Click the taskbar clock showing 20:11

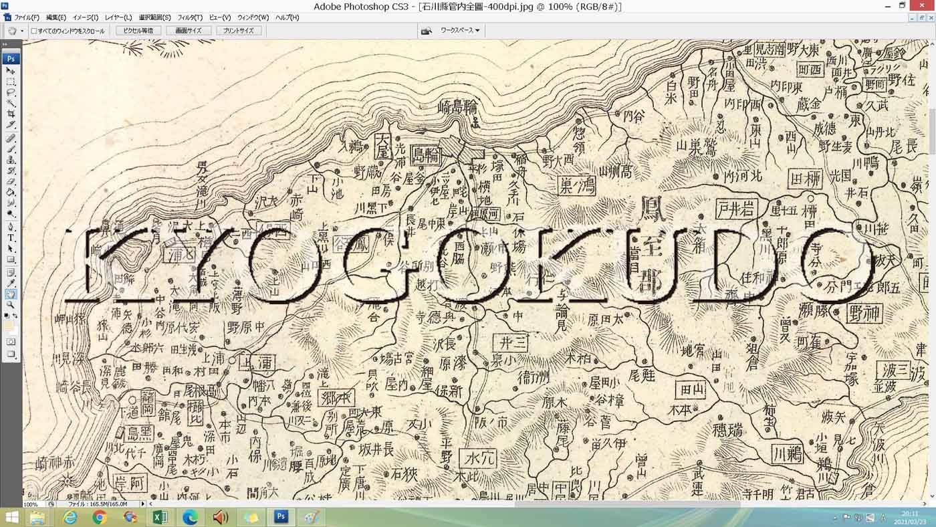pos(909,517)
